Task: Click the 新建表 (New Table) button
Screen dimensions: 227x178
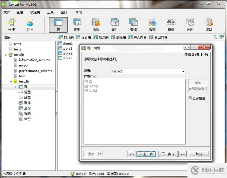Action: 101,37
